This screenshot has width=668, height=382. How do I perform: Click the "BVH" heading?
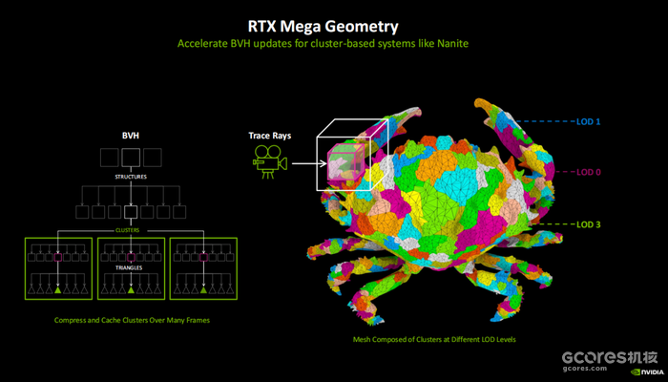coord(131,136)
